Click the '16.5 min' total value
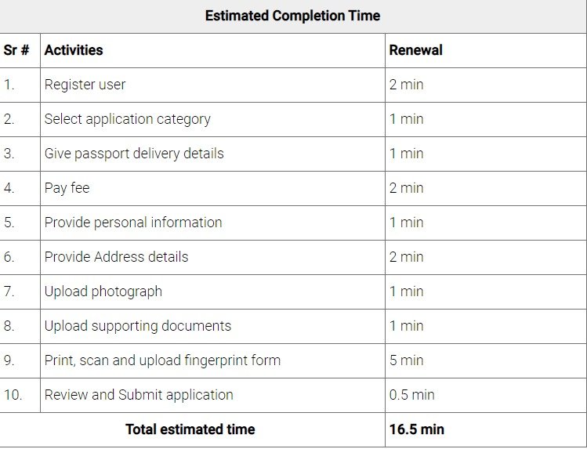587x449 pixels. [x=417, y=429]
